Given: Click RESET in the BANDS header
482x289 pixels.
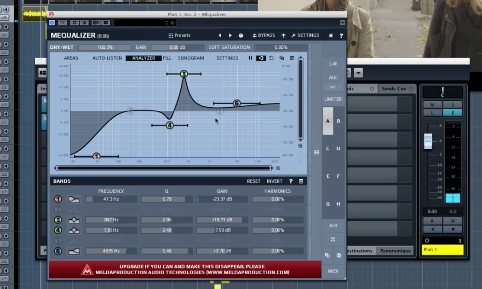Looking at the screenshot, I should pyautogui.click(x=253, y=181).
